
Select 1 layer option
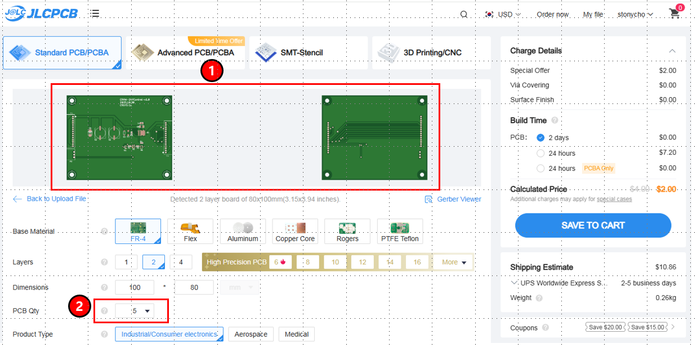point(127,262)
